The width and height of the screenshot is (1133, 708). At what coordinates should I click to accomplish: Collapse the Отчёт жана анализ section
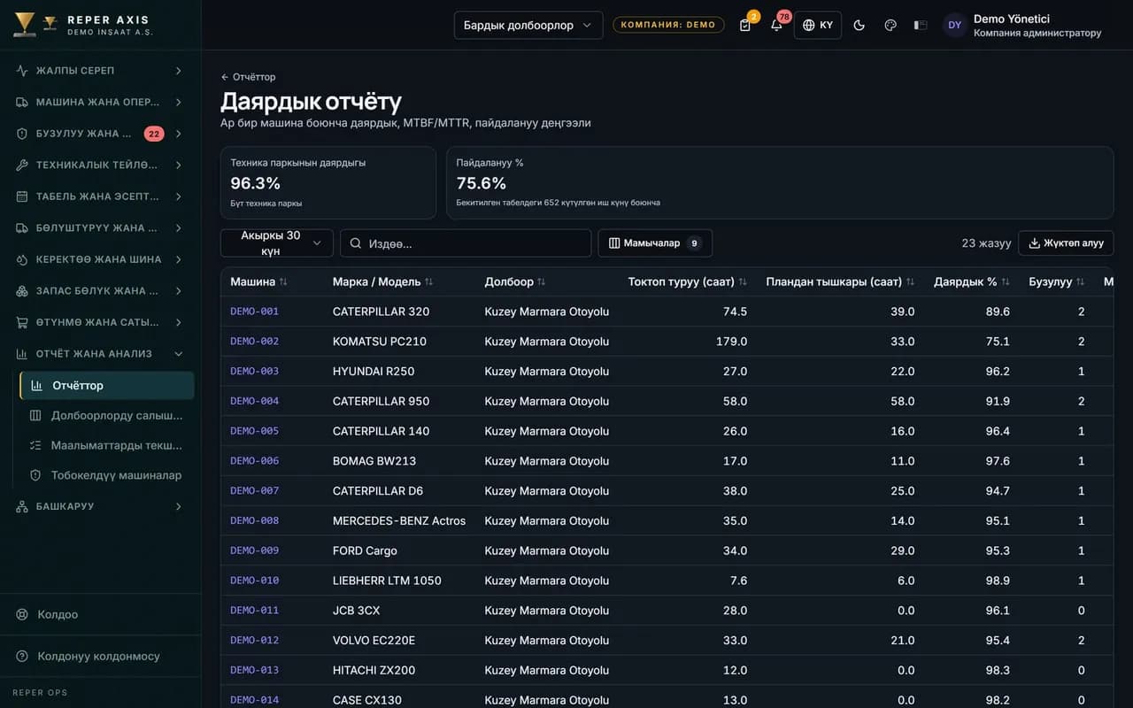pyautogui.click(x=100, y=354)
